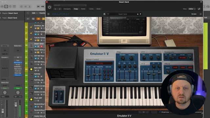The width and height of the screenshot is (210, 118).
Task: Click the LFO Delay knob
Action: coord(151,58)
